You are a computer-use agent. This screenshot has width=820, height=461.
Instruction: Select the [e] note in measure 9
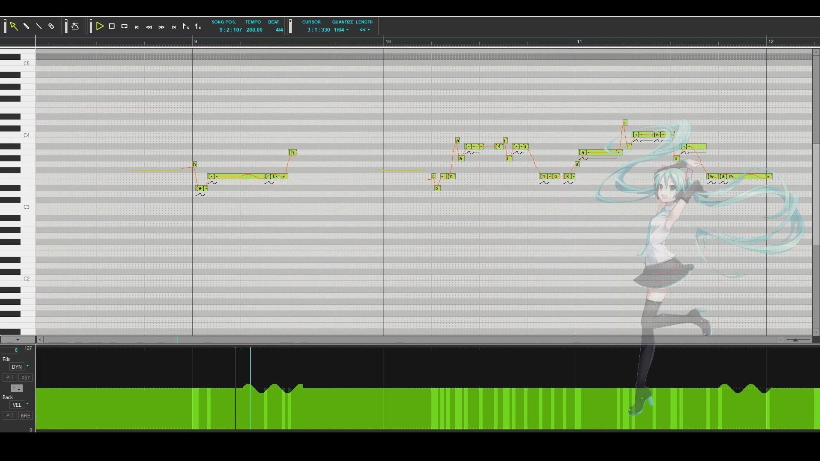[x=202, y=188]
